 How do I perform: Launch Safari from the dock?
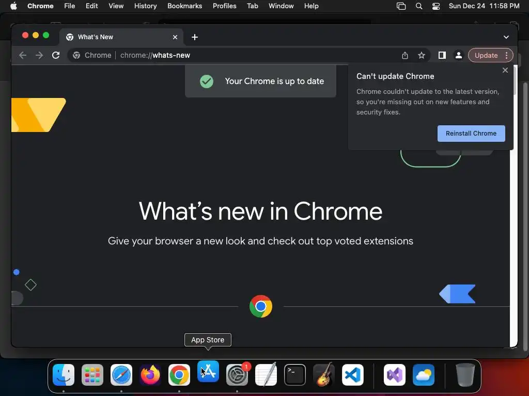point(121,375)
